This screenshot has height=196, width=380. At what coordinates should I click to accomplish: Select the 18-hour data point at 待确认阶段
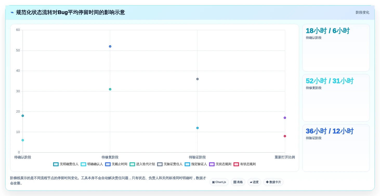[23, 116]
